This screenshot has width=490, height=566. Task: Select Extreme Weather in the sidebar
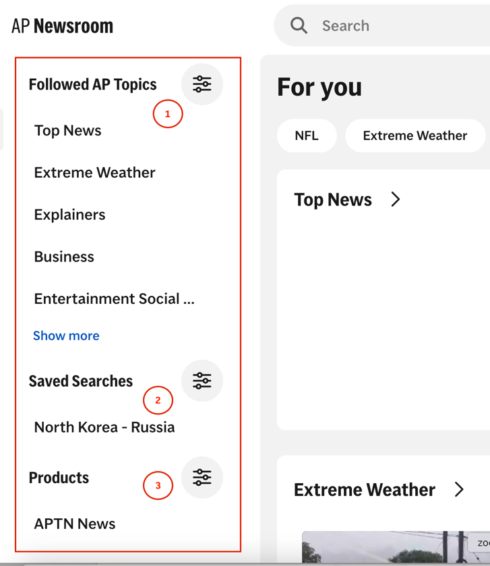pyautogui.click(x=94, y=172)
